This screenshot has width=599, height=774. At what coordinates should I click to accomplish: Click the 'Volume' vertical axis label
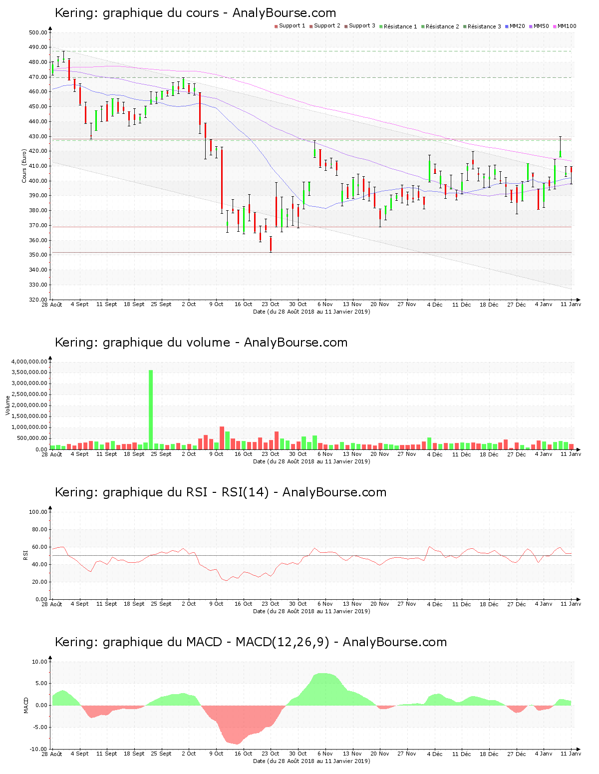point(7,405)
